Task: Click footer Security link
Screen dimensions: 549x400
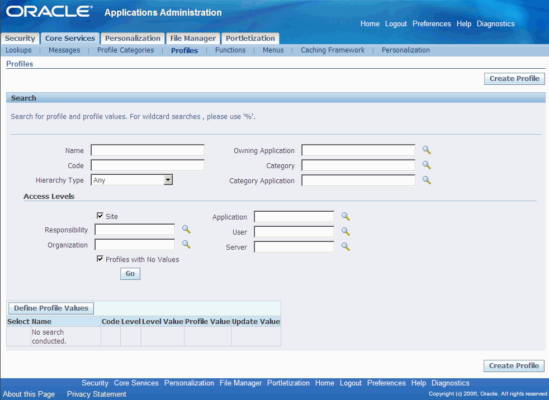Action: click(95, 383)
